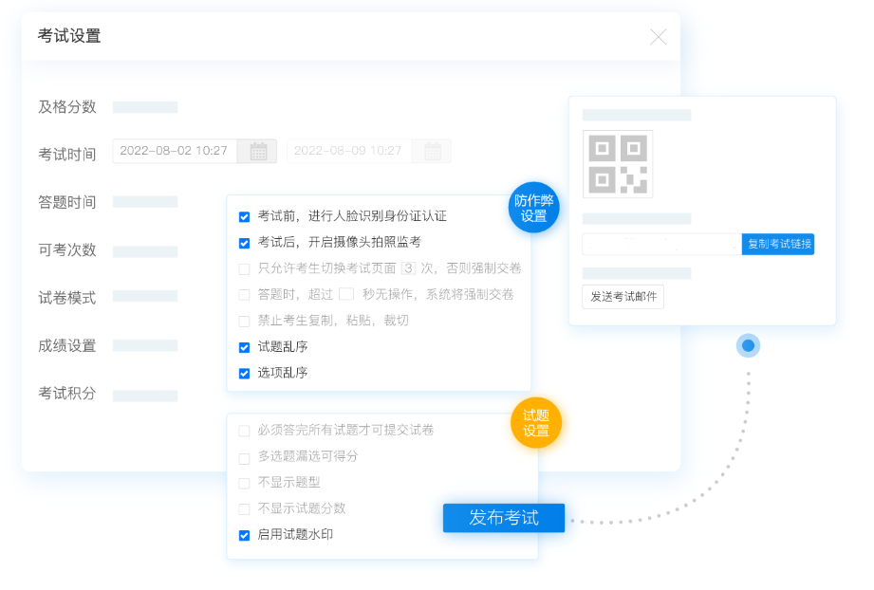Viewport: 874px width, 590px height.
Task: Click the 防作弊设置 blue circle badge
Action: 533,208
